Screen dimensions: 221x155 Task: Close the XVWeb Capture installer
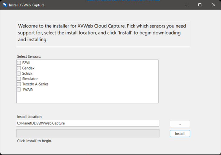pos(213,5)
